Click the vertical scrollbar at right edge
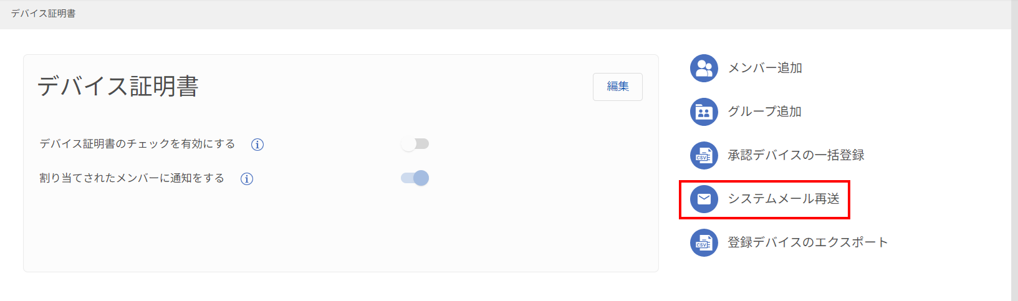1018x301 pixels. click(1014, 150)
